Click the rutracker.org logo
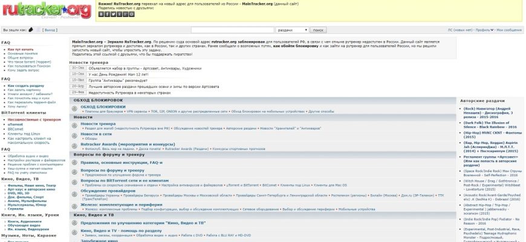 [47, 10]
